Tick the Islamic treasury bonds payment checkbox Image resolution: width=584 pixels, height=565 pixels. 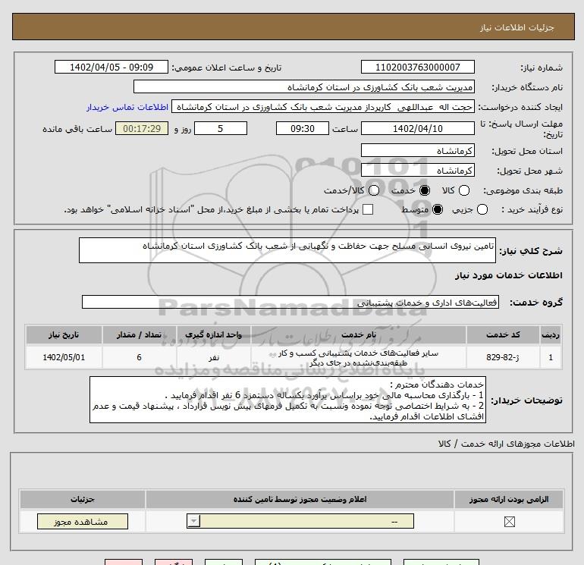368,209
